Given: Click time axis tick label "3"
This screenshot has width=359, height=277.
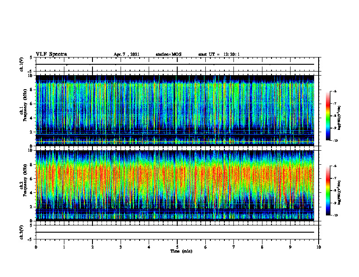Looking at the screenshot, I should [121, 247].
